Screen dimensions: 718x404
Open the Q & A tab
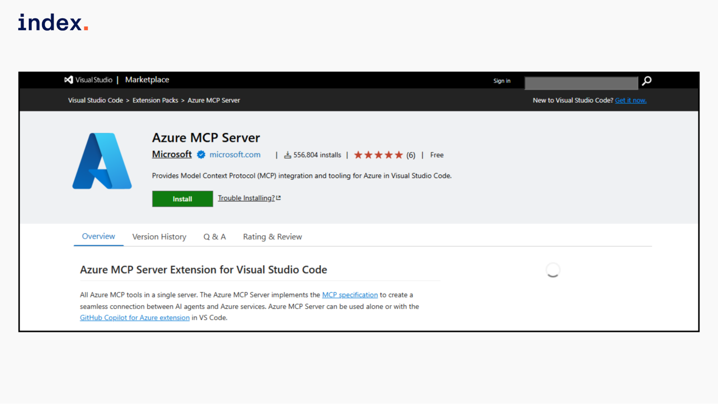pos(214,237)
